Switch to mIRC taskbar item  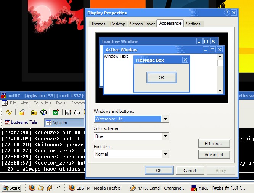pyautogui.click(x=218, y=188)
